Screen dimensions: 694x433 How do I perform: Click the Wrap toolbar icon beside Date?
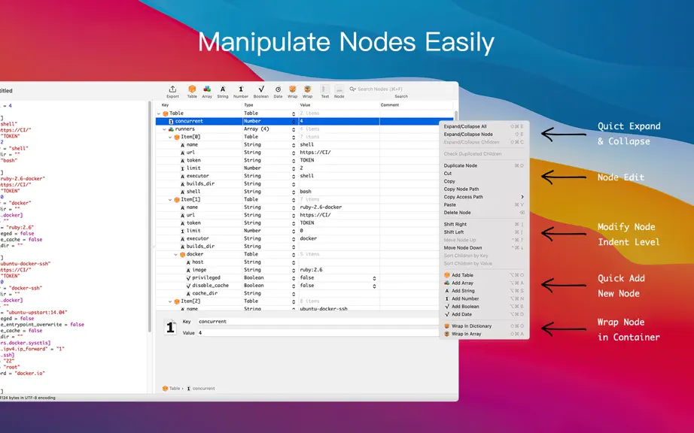click(293, 92)
